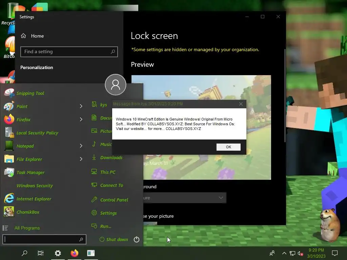
Task: Click the Find a setting magnifier icon
Action: 113,52
